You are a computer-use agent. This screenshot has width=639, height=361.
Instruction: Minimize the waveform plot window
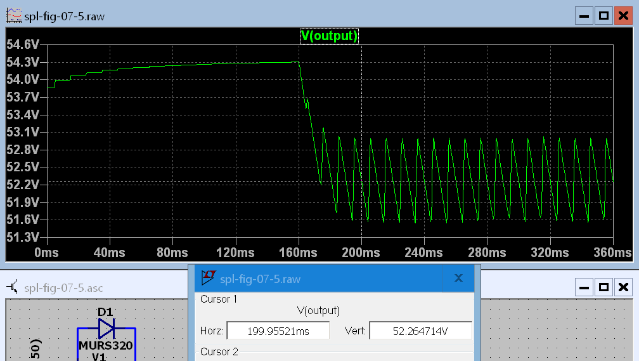(584, 16)
